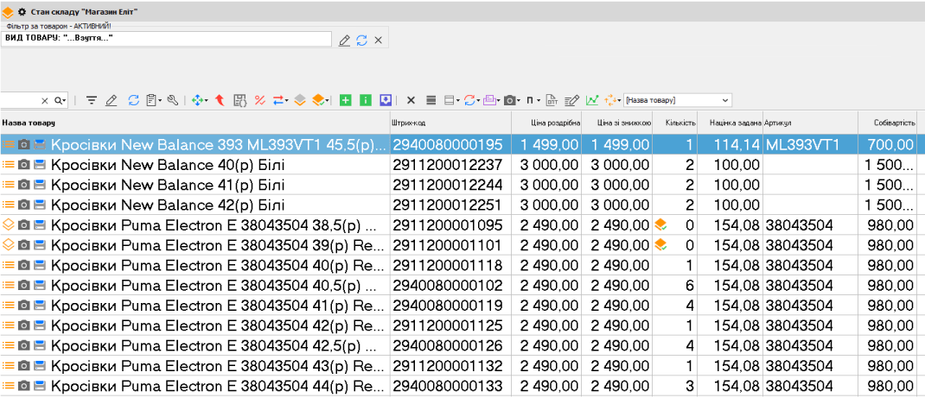Click the red-blue swap arrows icon

pyautogui.click(x=280, y=101)
